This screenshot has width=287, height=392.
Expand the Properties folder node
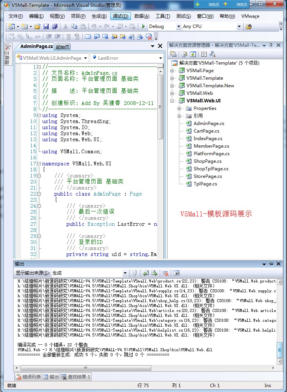click(x=179, y=108)
